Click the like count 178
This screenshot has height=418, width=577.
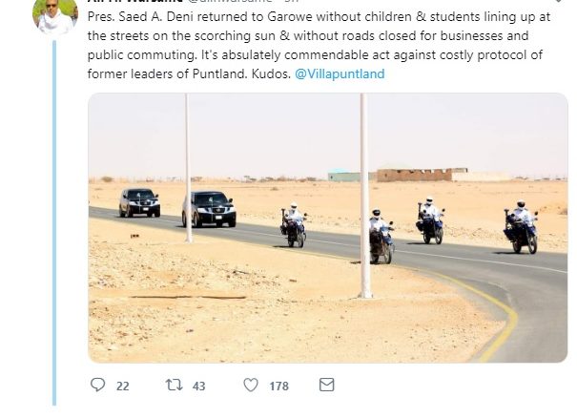tap(278, 386)
